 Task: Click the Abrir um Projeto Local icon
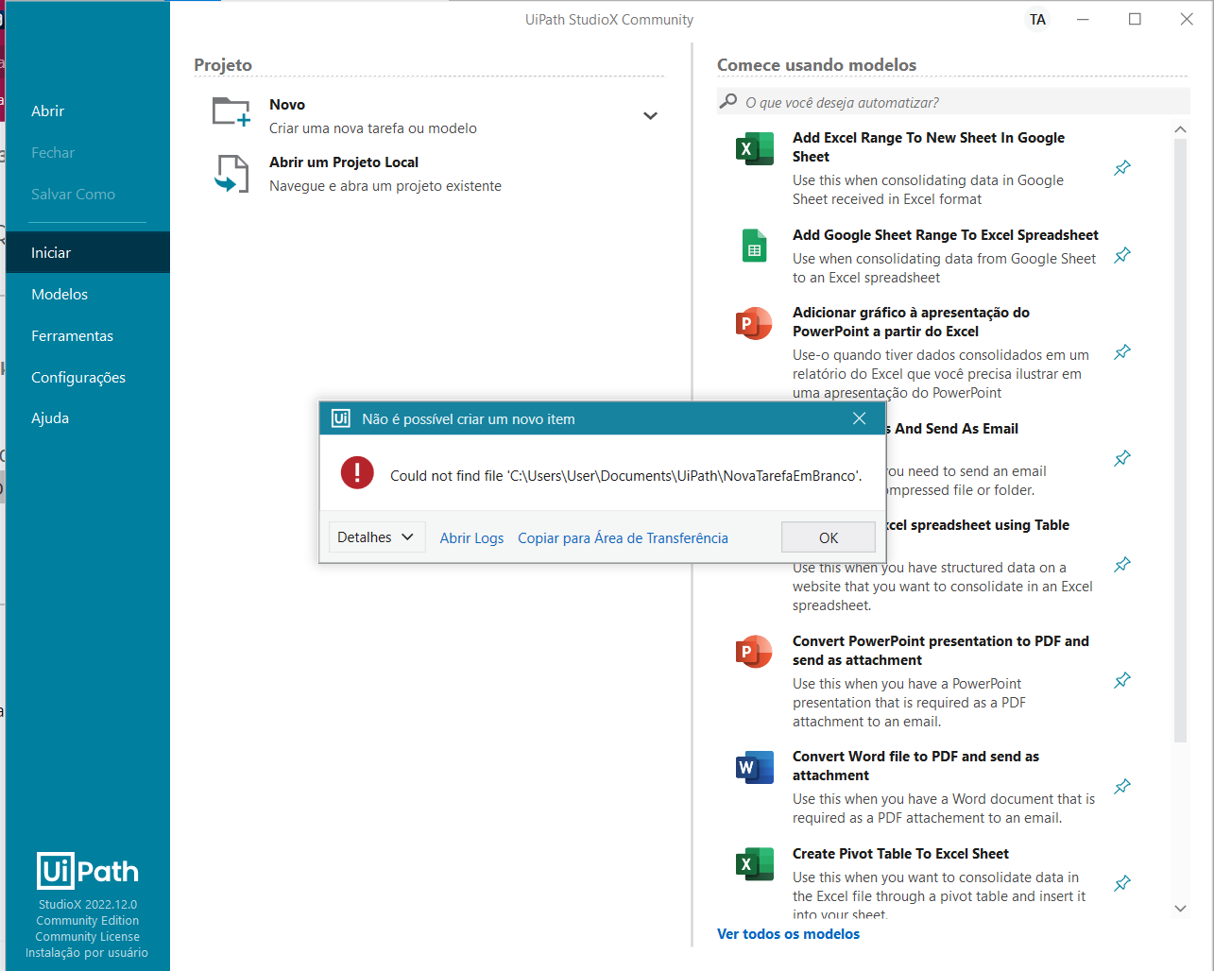coord(231,174)
